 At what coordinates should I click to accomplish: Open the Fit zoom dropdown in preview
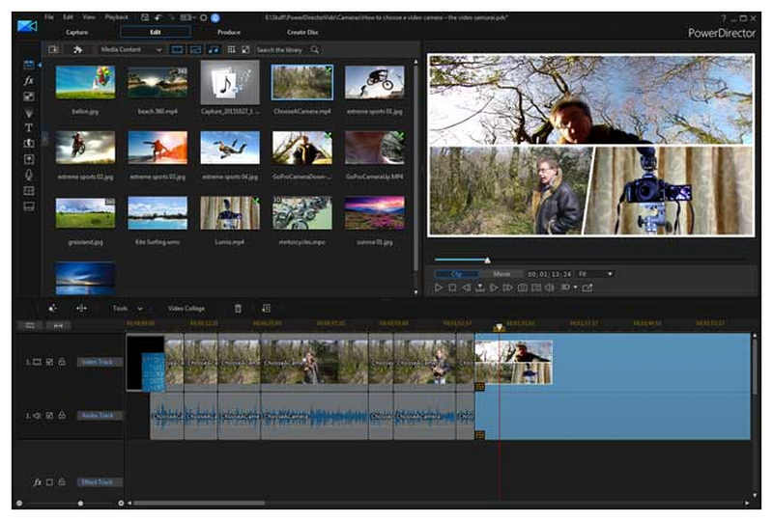coord(594,274)
